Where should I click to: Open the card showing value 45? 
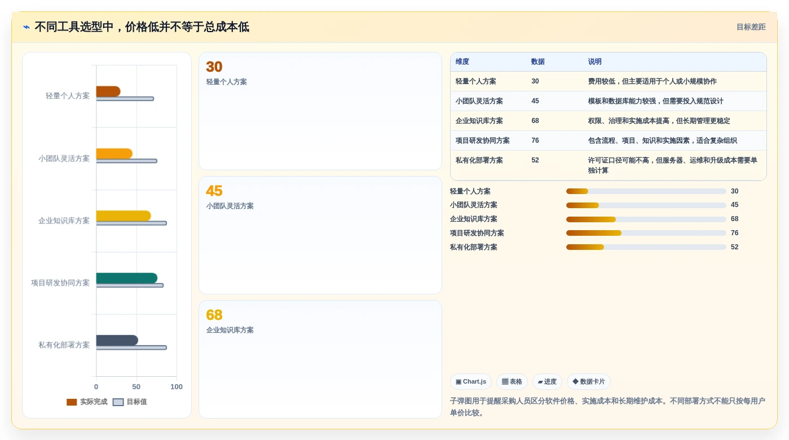click(x=320, y=235)
